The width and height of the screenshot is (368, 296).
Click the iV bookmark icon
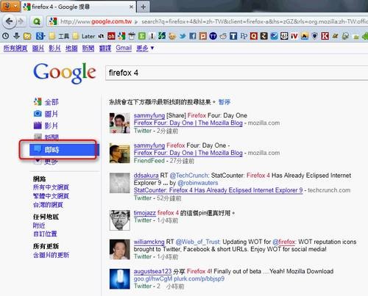[294, 37]
